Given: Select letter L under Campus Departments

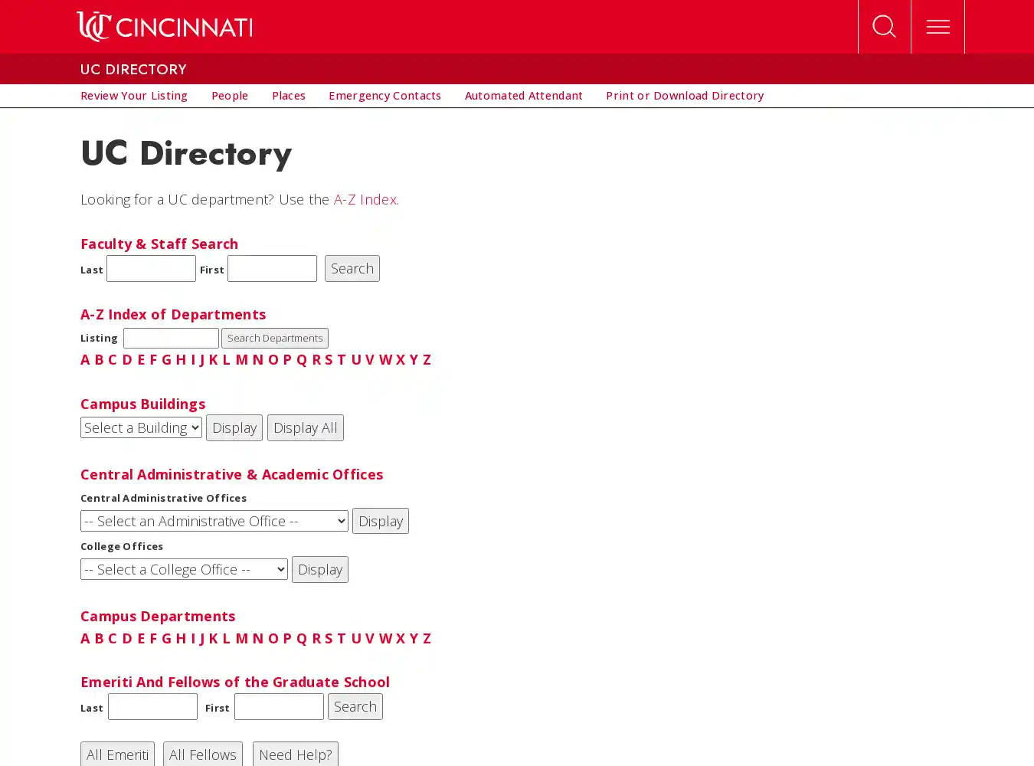Looking at the screenshot, I should [226, 638].
